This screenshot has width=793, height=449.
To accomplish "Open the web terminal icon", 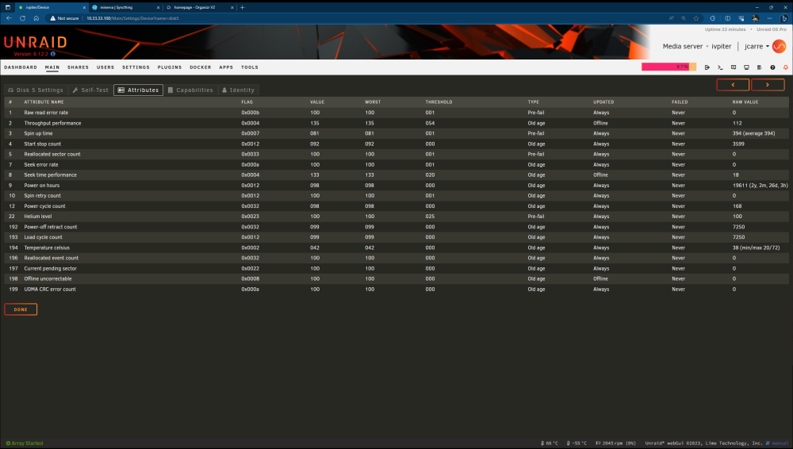I will point(720,67).
